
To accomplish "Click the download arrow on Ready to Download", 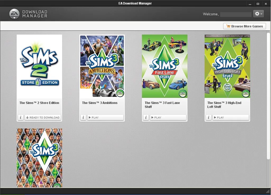I will pyautogui.click(x=27, y=117).
